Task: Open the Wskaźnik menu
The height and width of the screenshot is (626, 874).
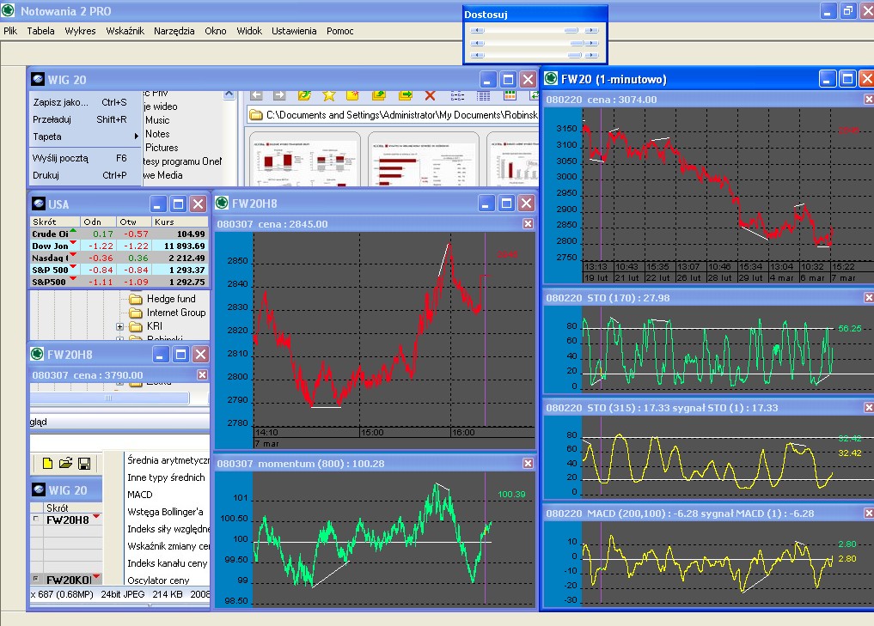Action: click(125, 31)
